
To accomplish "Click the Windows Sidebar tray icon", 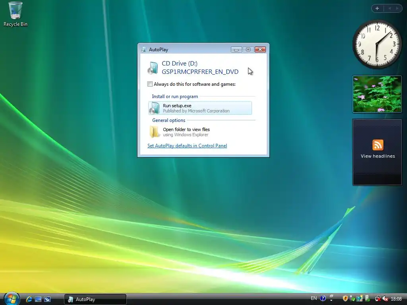I will [359, 299].
